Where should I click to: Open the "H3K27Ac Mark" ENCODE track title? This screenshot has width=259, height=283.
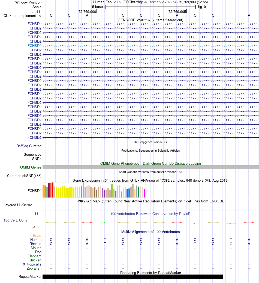(150, 201)
